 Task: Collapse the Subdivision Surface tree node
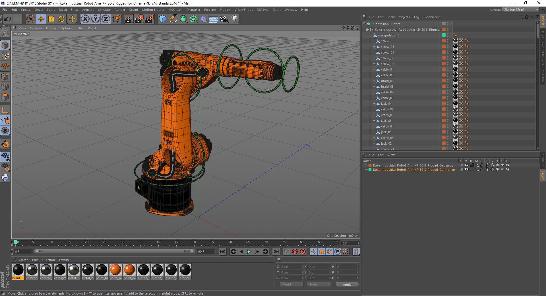tap(364, 24)
